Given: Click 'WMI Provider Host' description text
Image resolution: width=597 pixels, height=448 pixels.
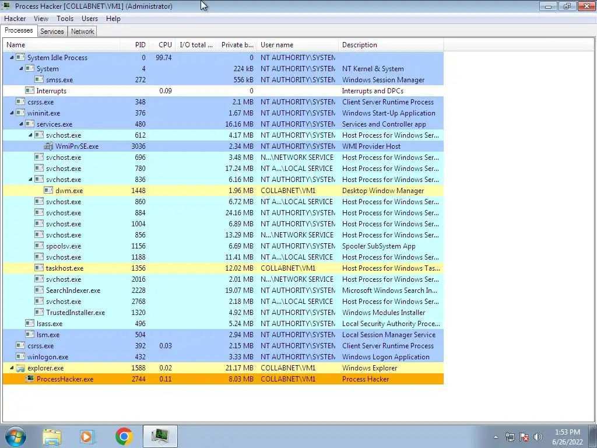Looking at the screenshot, I should click(371, 146).
